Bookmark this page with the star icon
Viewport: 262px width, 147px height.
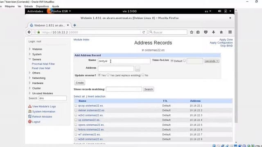[x=192, y=32]
